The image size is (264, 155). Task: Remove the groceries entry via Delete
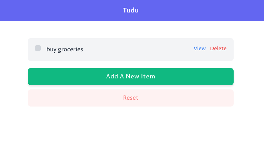(x=218, y=48)
